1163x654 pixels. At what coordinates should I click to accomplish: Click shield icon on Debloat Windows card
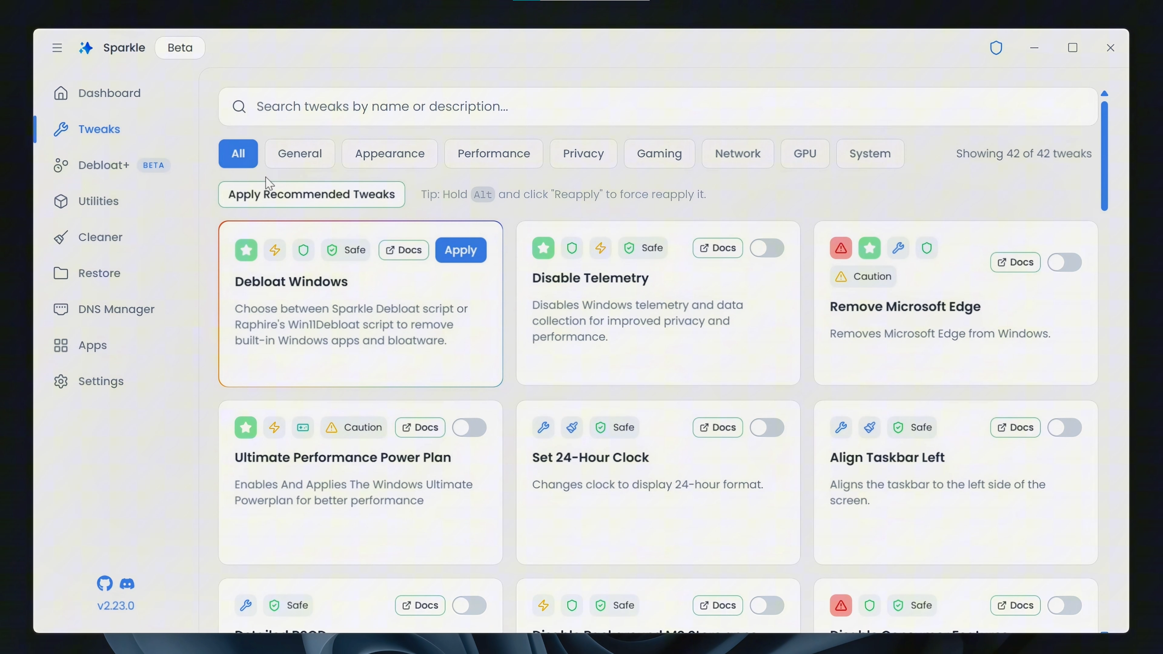pos(303,250)
